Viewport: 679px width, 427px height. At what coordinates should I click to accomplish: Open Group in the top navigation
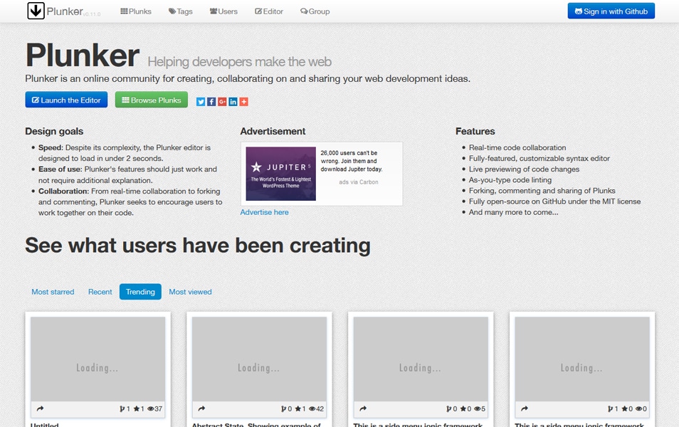[x=315, y=11]
